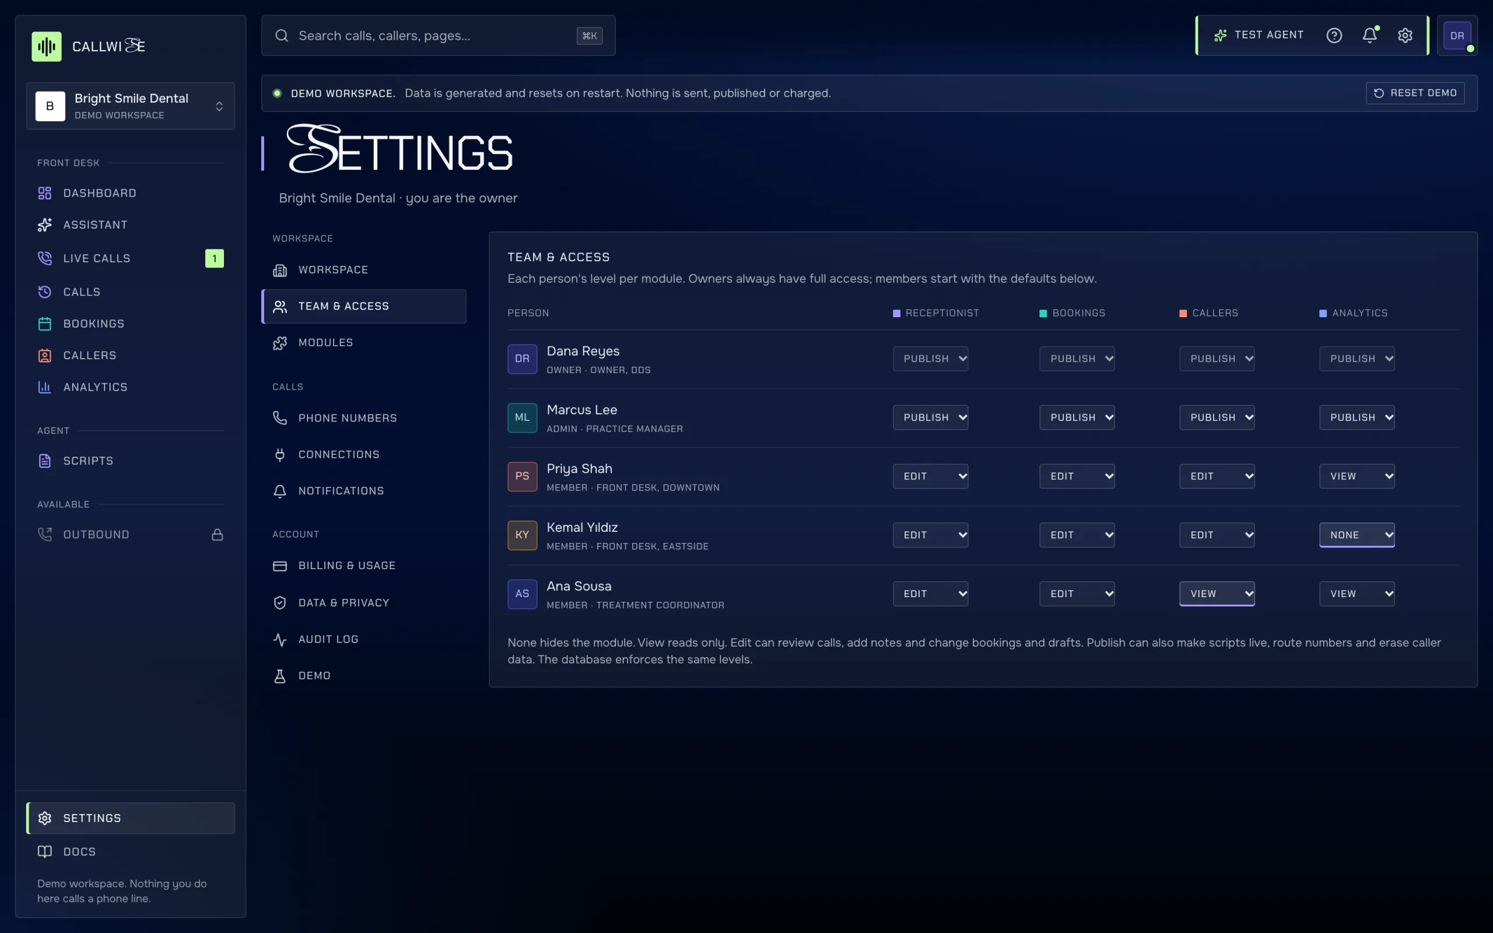Open the notifications bell in top bar

coord(1369,35)
